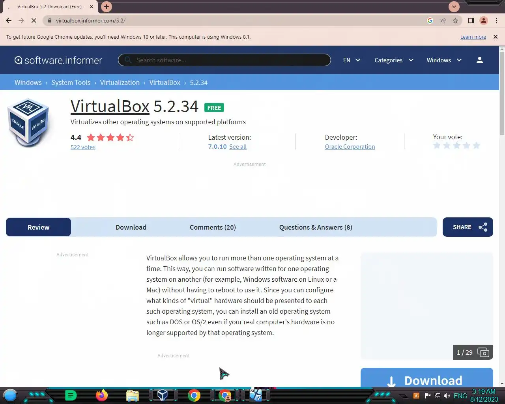
Task: Open the user account icon
Action: click(480, 60)
